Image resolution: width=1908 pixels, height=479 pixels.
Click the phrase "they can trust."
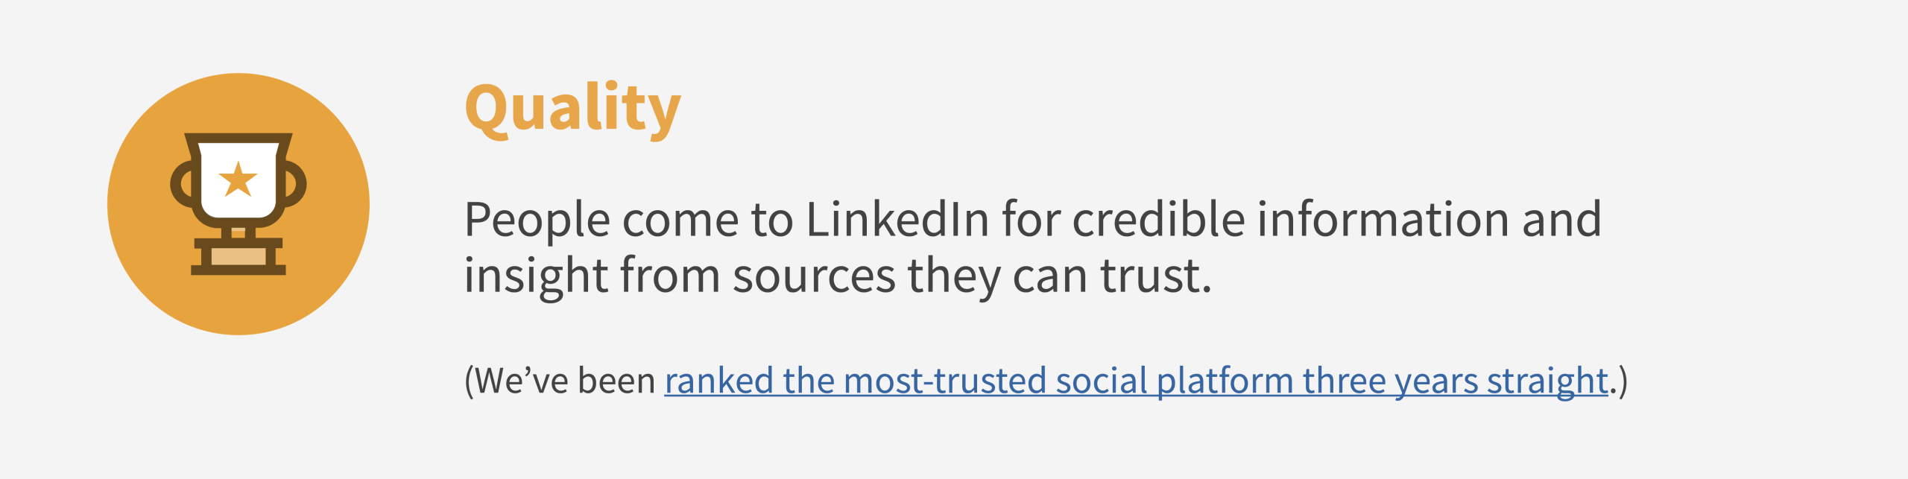coord(1059,276)
